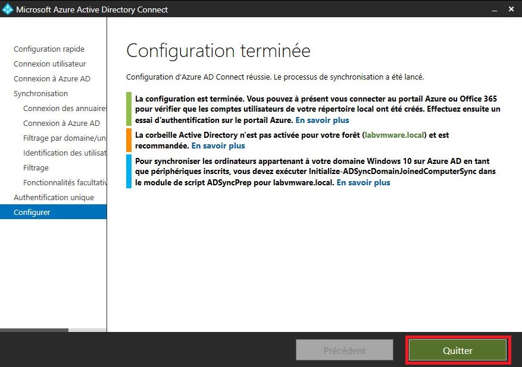
Task: Select Synchronisation in sidebar
Action: tap(40, 94)
